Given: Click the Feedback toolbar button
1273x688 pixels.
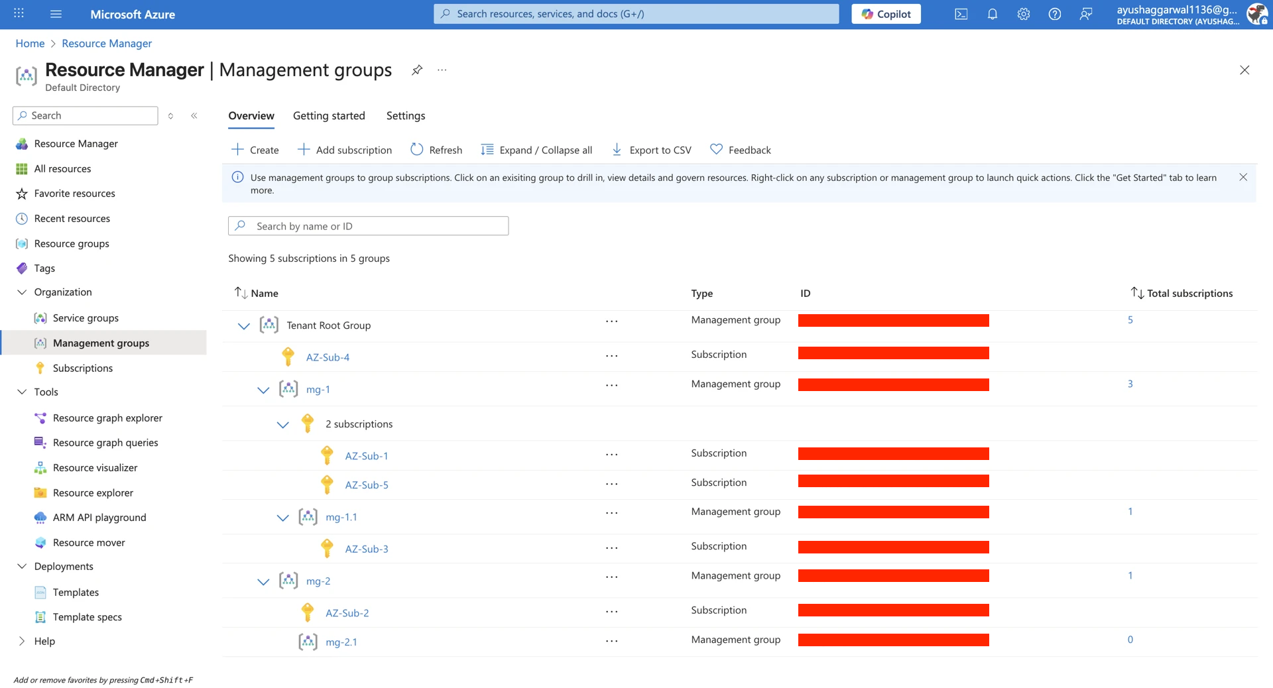Looking at the screenshot, I should tap(741, 150).
